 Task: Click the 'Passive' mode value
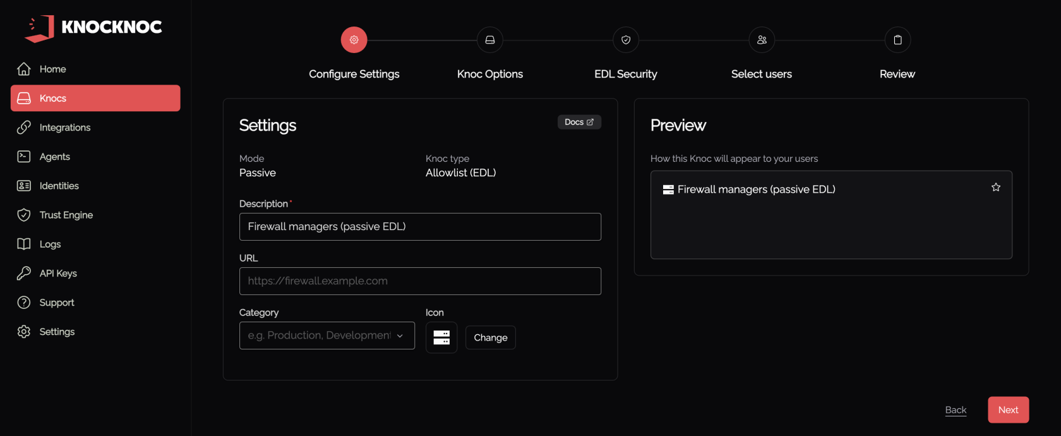[258, 173]
